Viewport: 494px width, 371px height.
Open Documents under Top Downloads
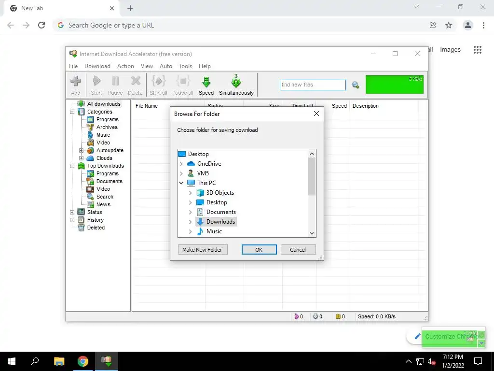(x=109, y=181)
